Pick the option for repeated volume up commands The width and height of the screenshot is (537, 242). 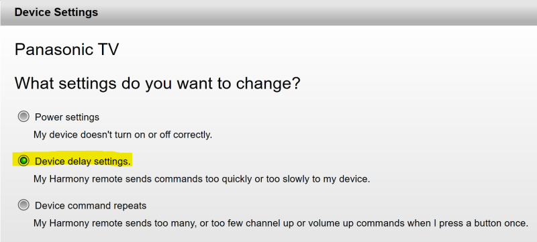pos(23,205)
